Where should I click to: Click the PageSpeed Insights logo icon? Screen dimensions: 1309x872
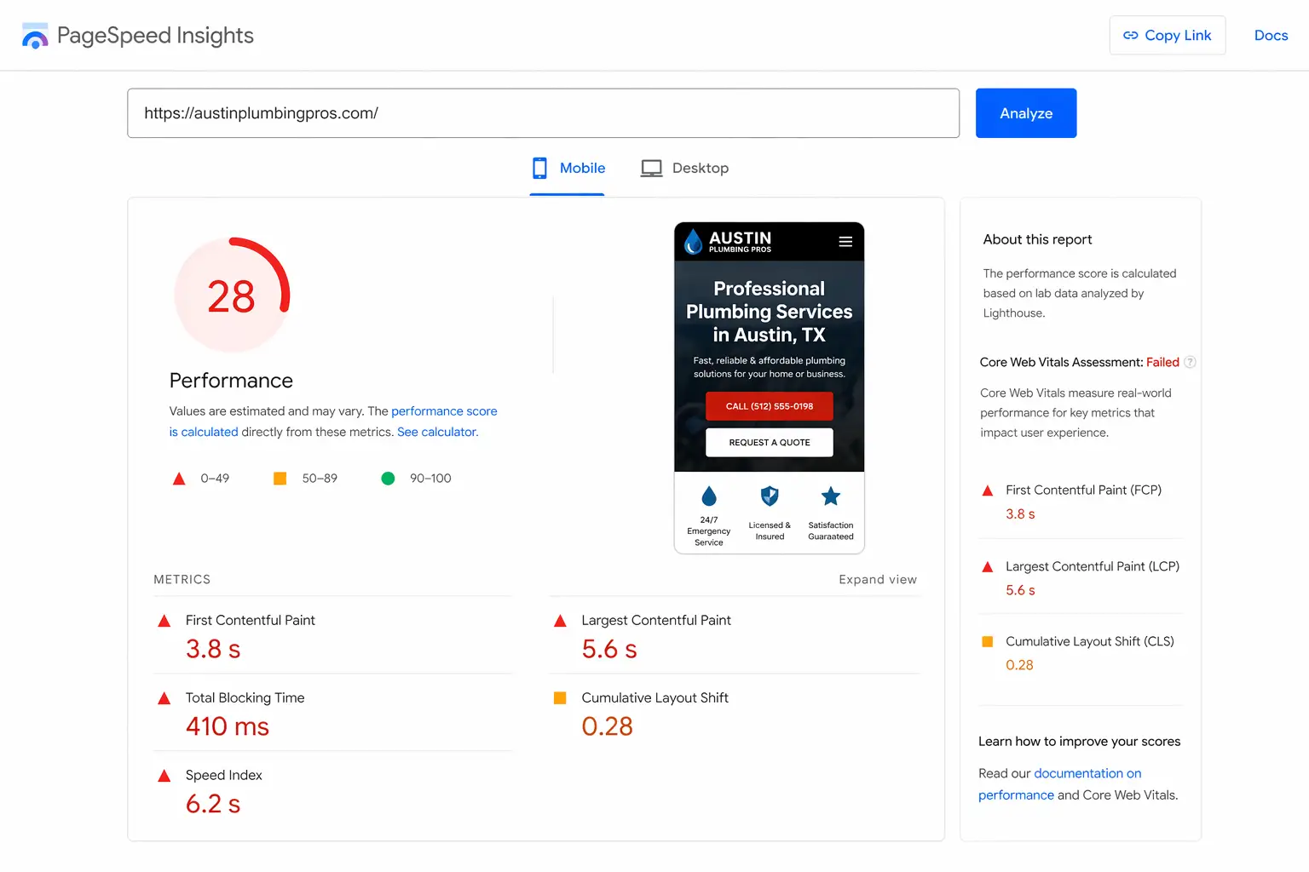(35, 36)
